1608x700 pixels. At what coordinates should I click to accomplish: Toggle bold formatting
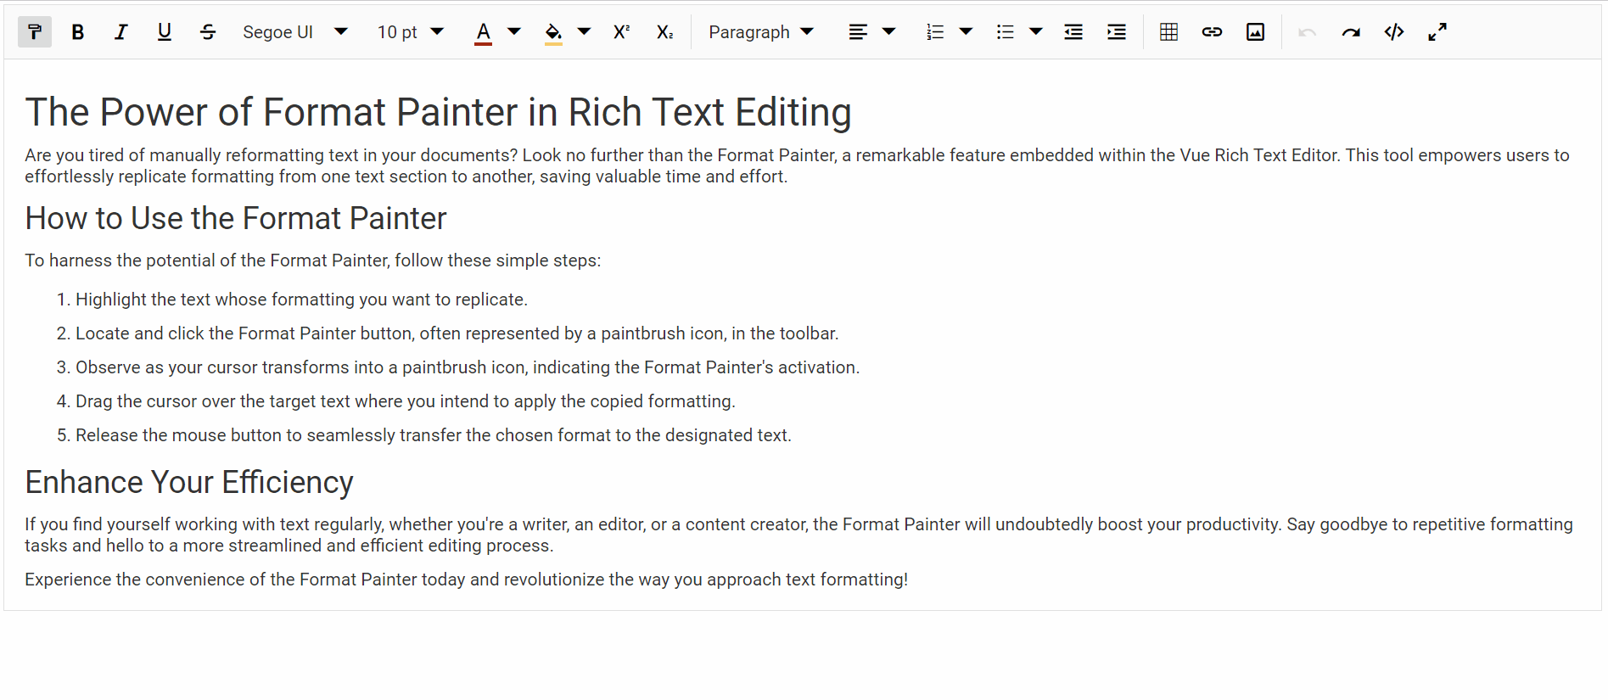[x=78, y=32]
